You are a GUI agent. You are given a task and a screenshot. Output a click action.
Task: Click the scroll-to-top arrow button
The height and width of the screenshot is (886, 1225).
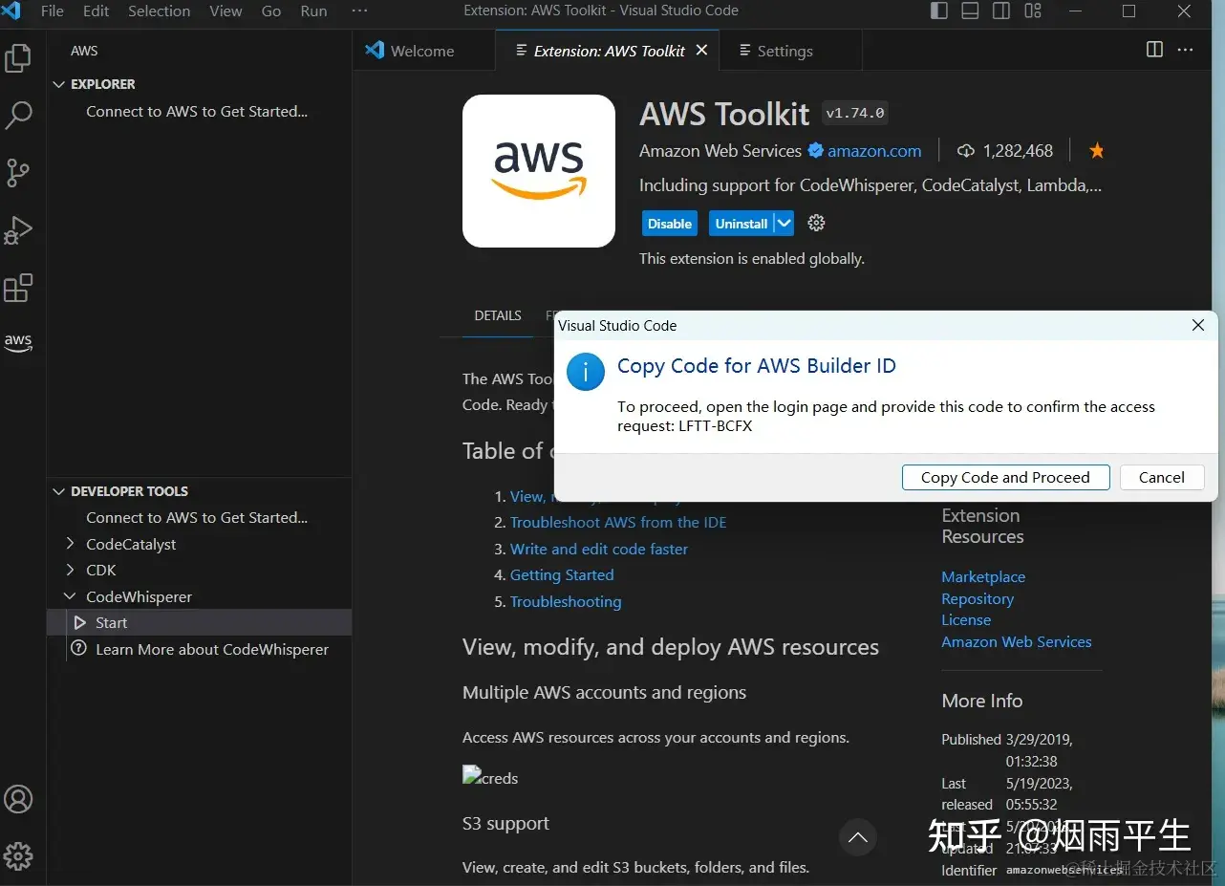click(858, 837)
